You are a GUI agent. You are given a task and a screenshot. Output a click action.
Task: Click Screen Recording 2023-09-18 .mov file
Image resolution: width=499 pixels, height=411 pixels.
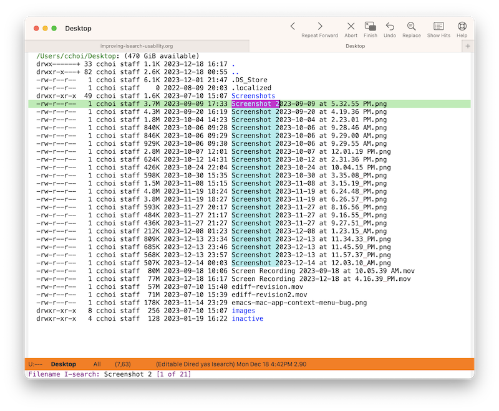coord(323,271)
